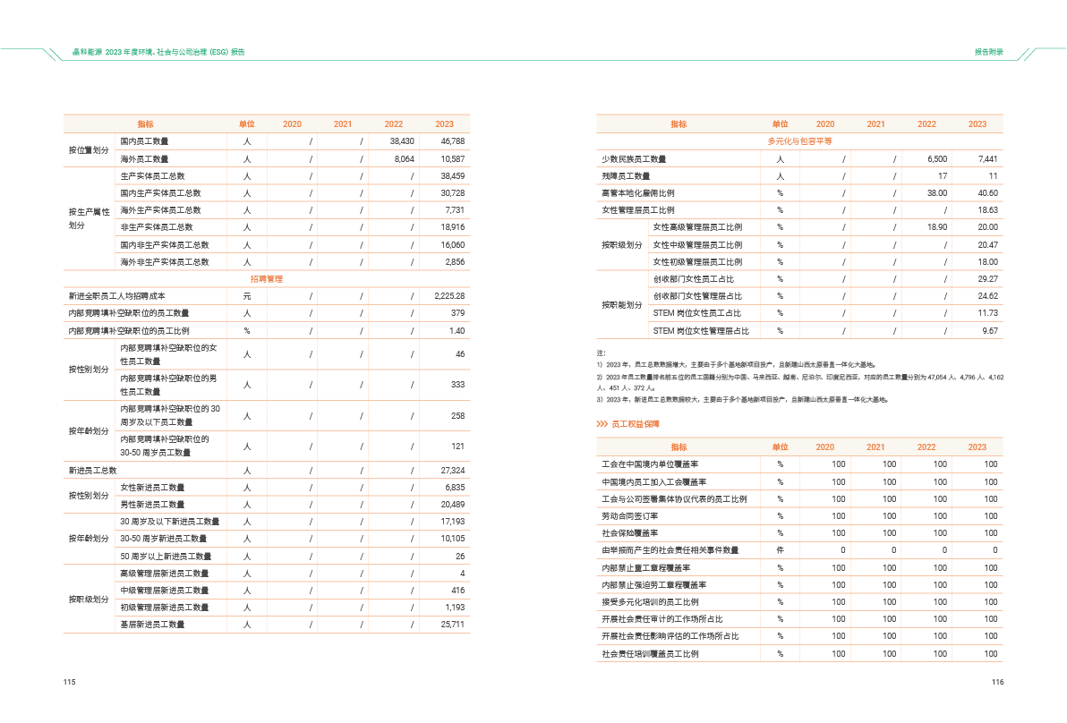The image size is (1067, 723).
Task: Click the 国内员工数量 2023 value 46,788
Action: 452,141
